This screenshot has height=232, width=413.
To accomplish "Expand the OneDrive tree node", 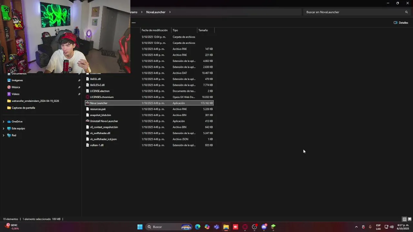I will [x=4, y=122].
